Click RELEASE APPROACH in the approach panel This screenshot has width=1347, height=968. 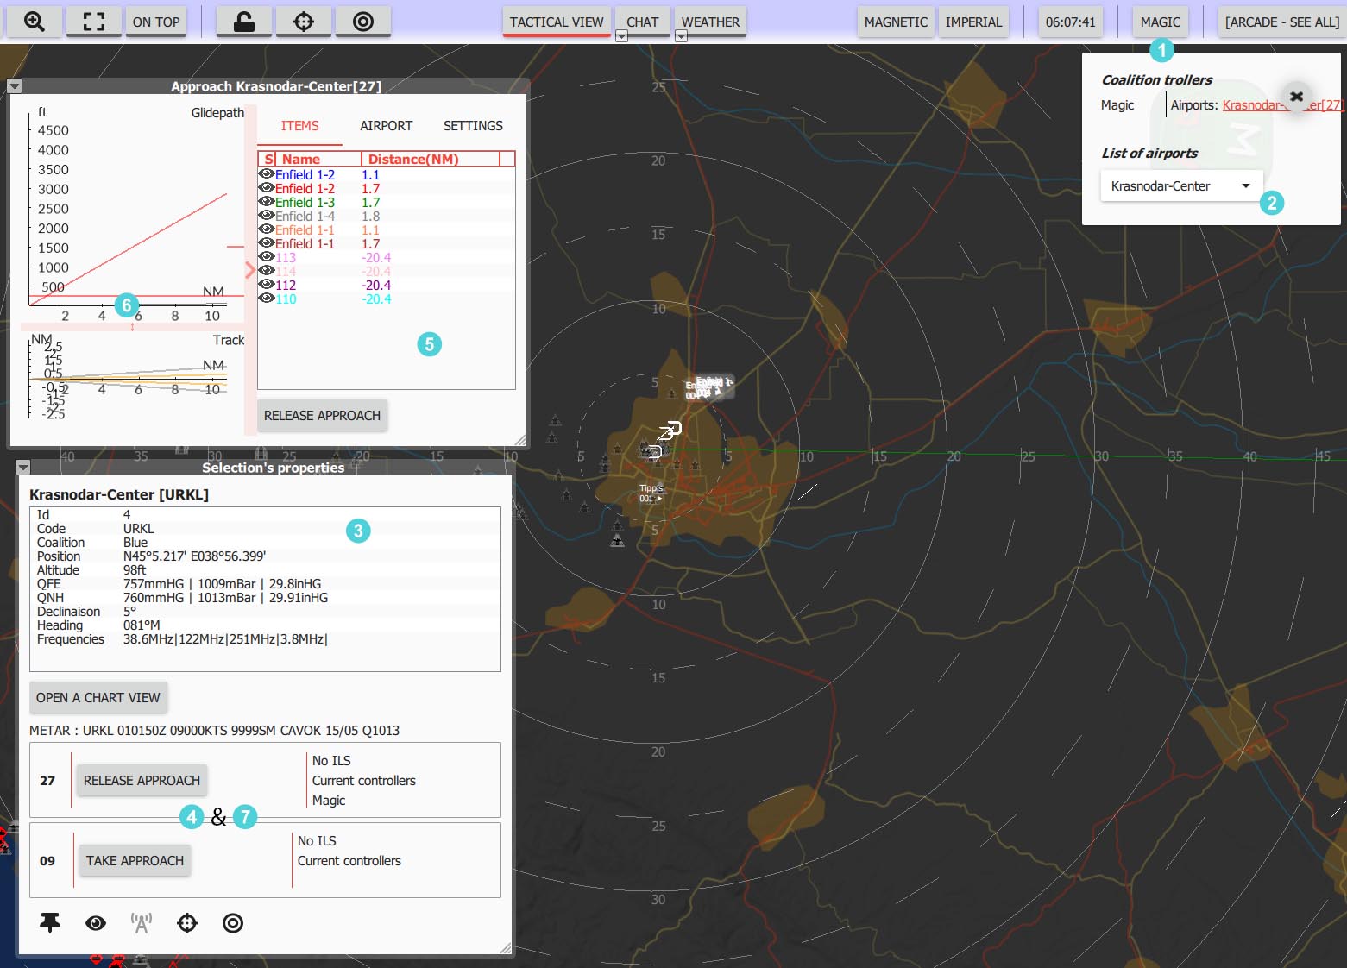pyautogui.click(x=322, y=416)
